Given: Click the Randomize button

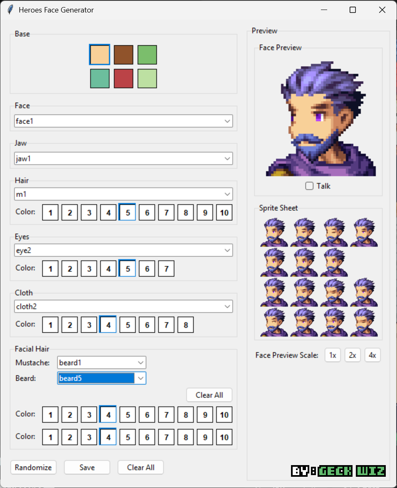Looking at the screenshot, I should point(33,467).
